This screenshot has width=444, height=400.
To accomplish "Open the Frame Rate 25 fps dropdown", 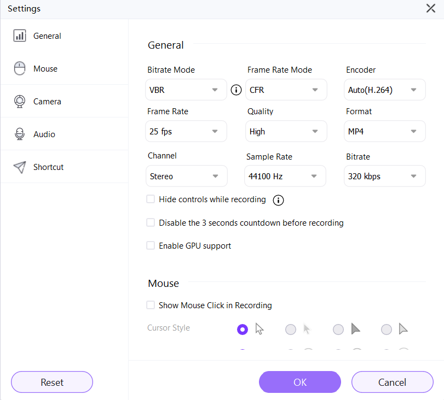I will point(186,132).
